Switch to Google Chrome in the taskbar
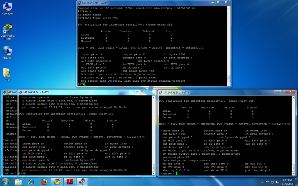This screenshot has height=186, width=298. (x=57, y=182)
